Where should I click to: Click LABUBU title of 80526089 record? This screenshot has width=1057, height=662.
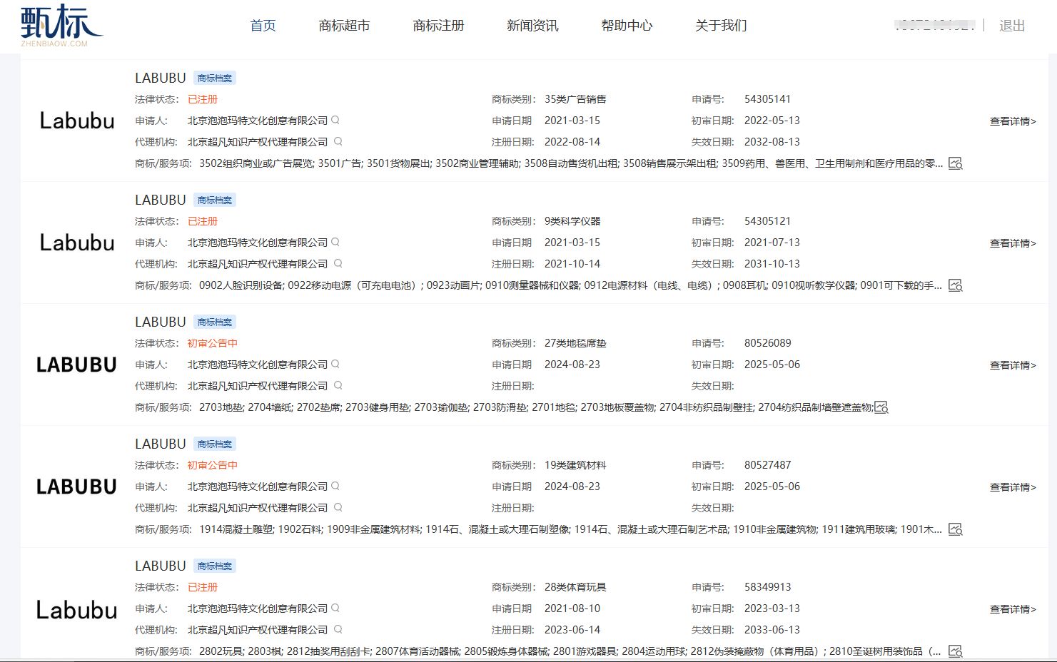tap(161, 322)
